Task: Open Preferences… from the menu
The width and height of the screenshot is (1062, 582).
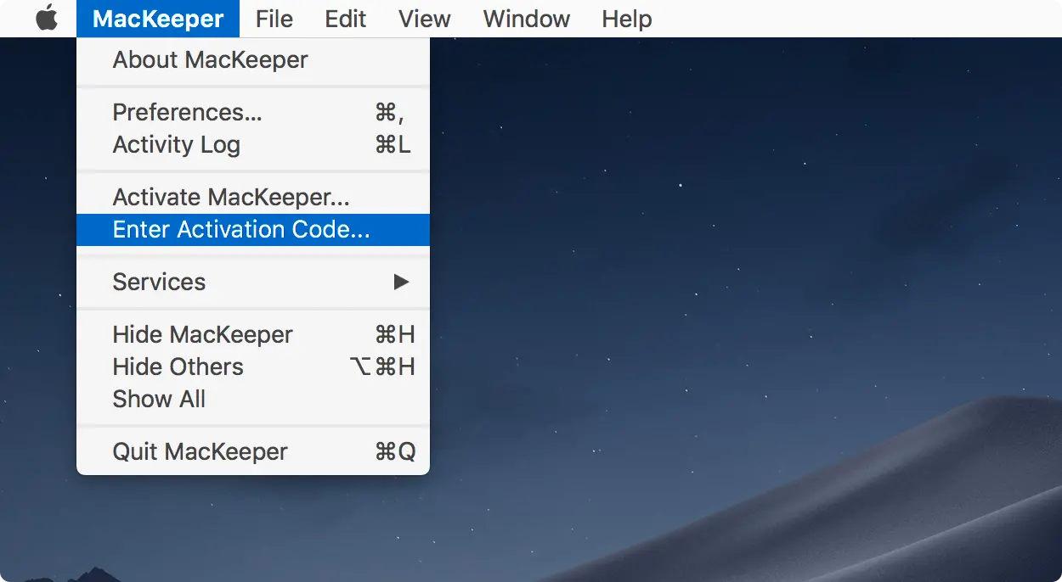Action: 253,112
